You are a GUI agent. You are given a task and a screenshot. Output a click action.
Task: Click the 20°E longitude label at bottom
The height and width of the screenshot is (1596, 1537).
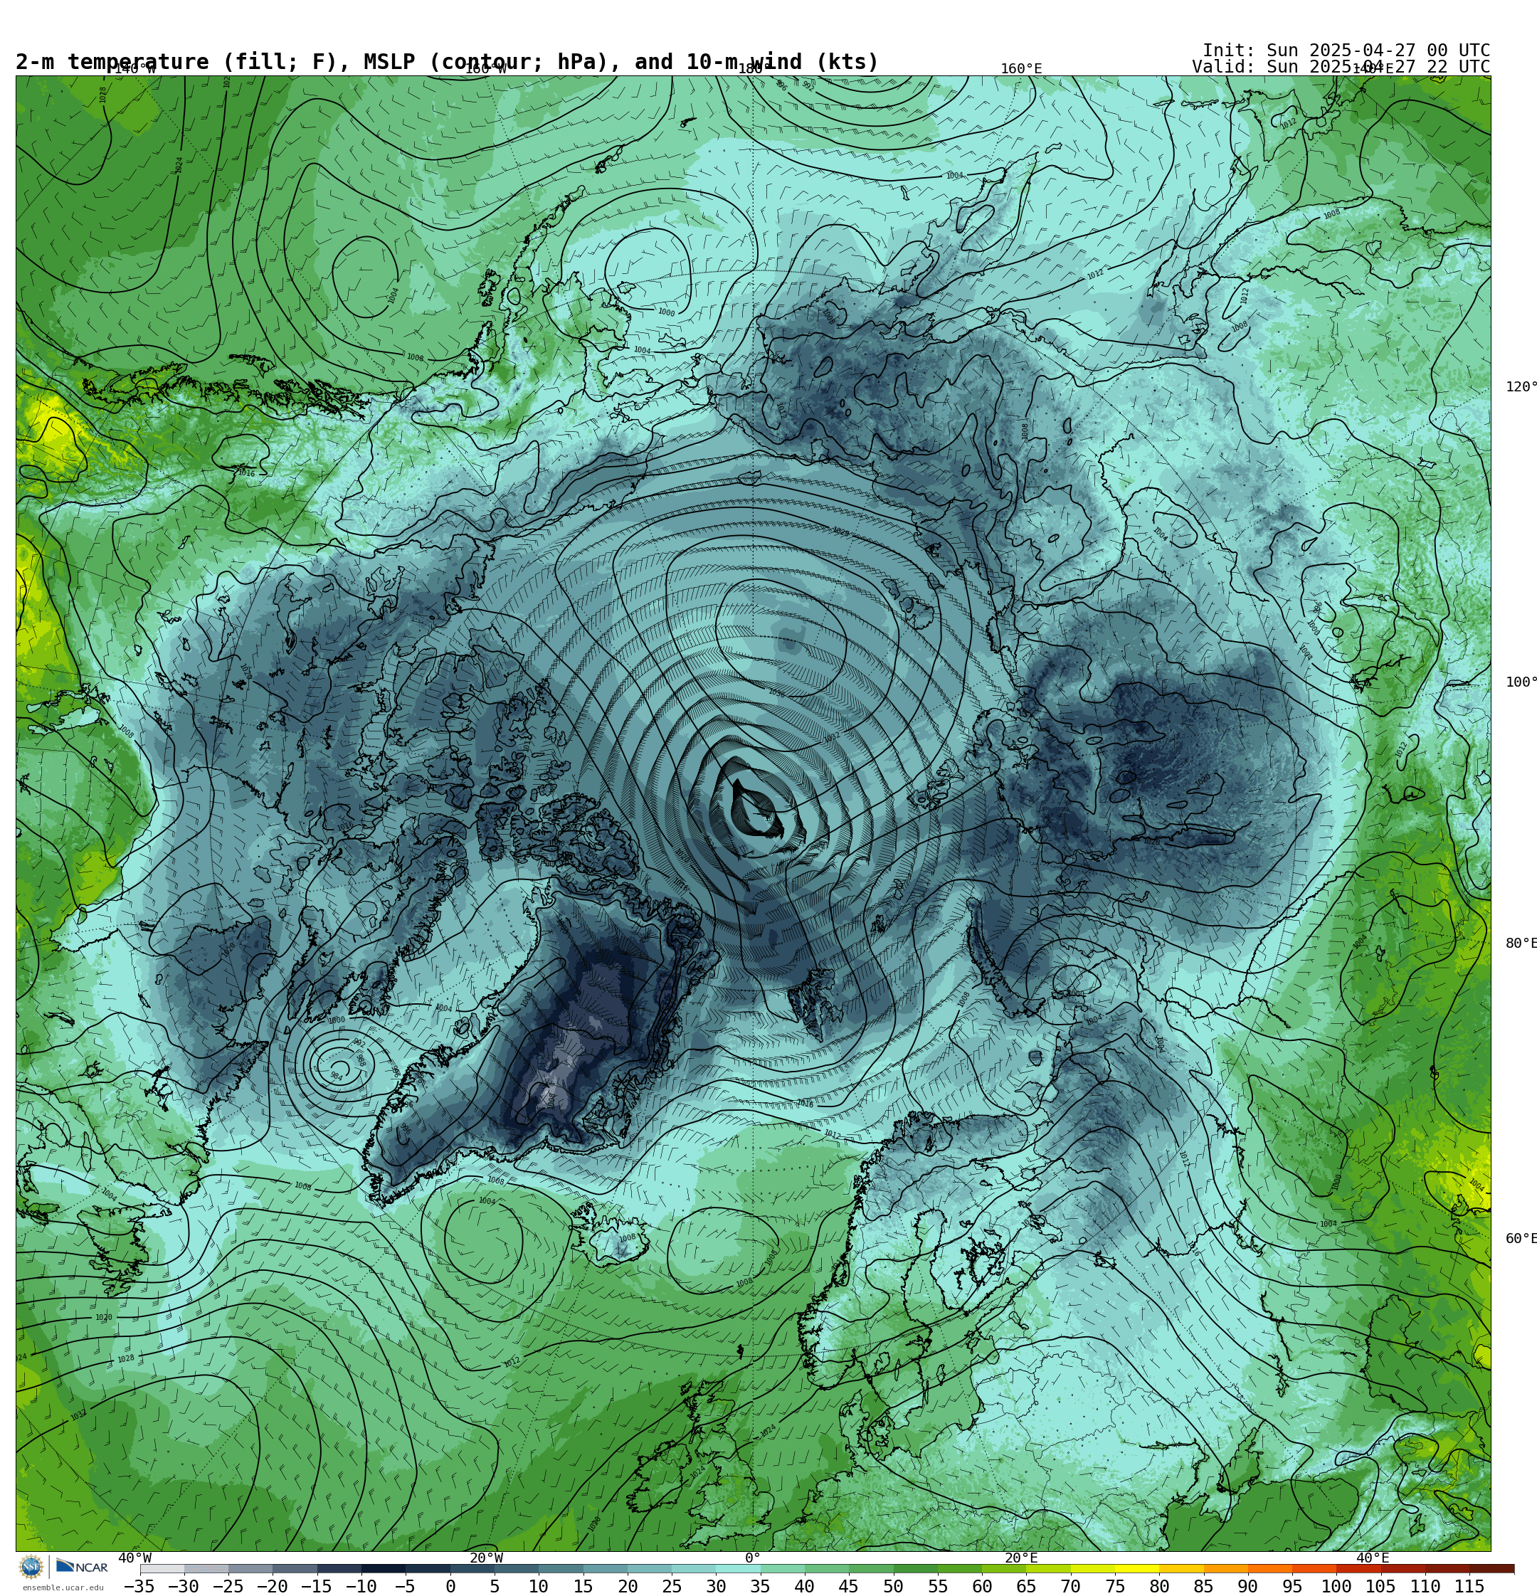click(1021, 1558)
